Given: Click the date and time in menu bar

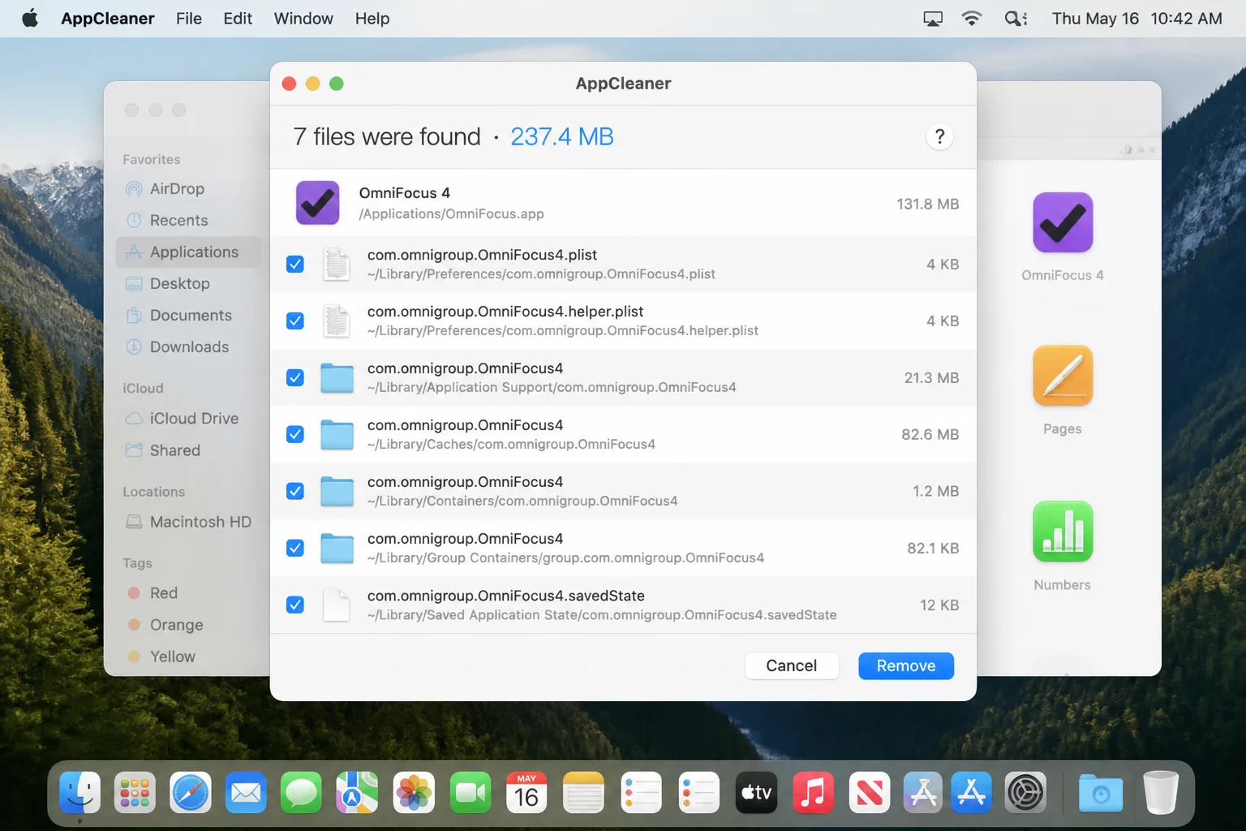Looking at the screenshot, I should pyautogui.click(x=1136, y=18).
